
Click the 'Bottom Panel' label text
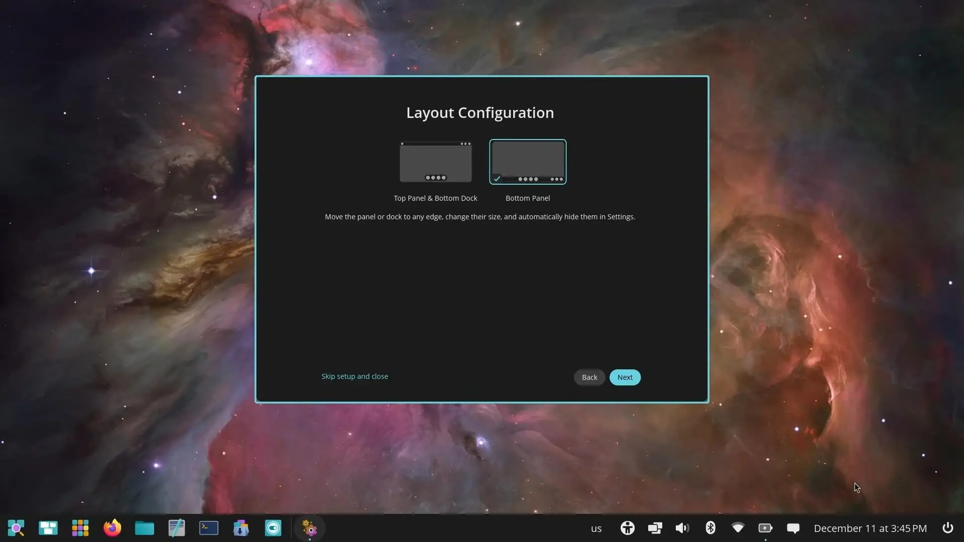(528, 198)
